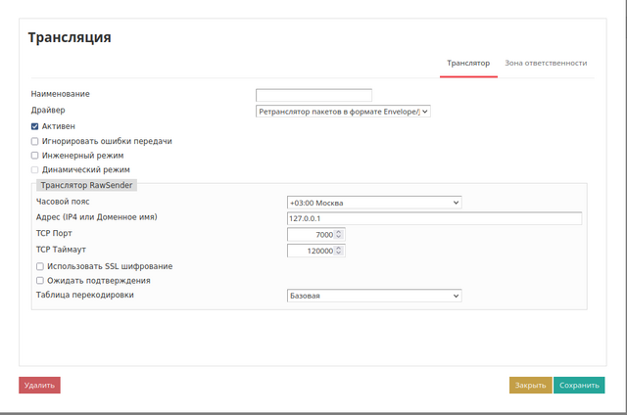Open the Зона ответственности tab

click(546, 63)
